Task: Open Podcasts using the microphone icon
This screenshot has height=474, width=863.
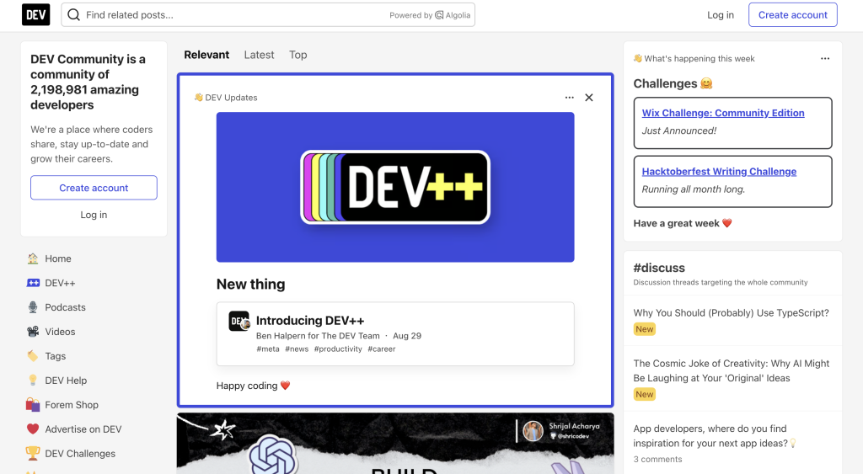Action: click(33, 307)
